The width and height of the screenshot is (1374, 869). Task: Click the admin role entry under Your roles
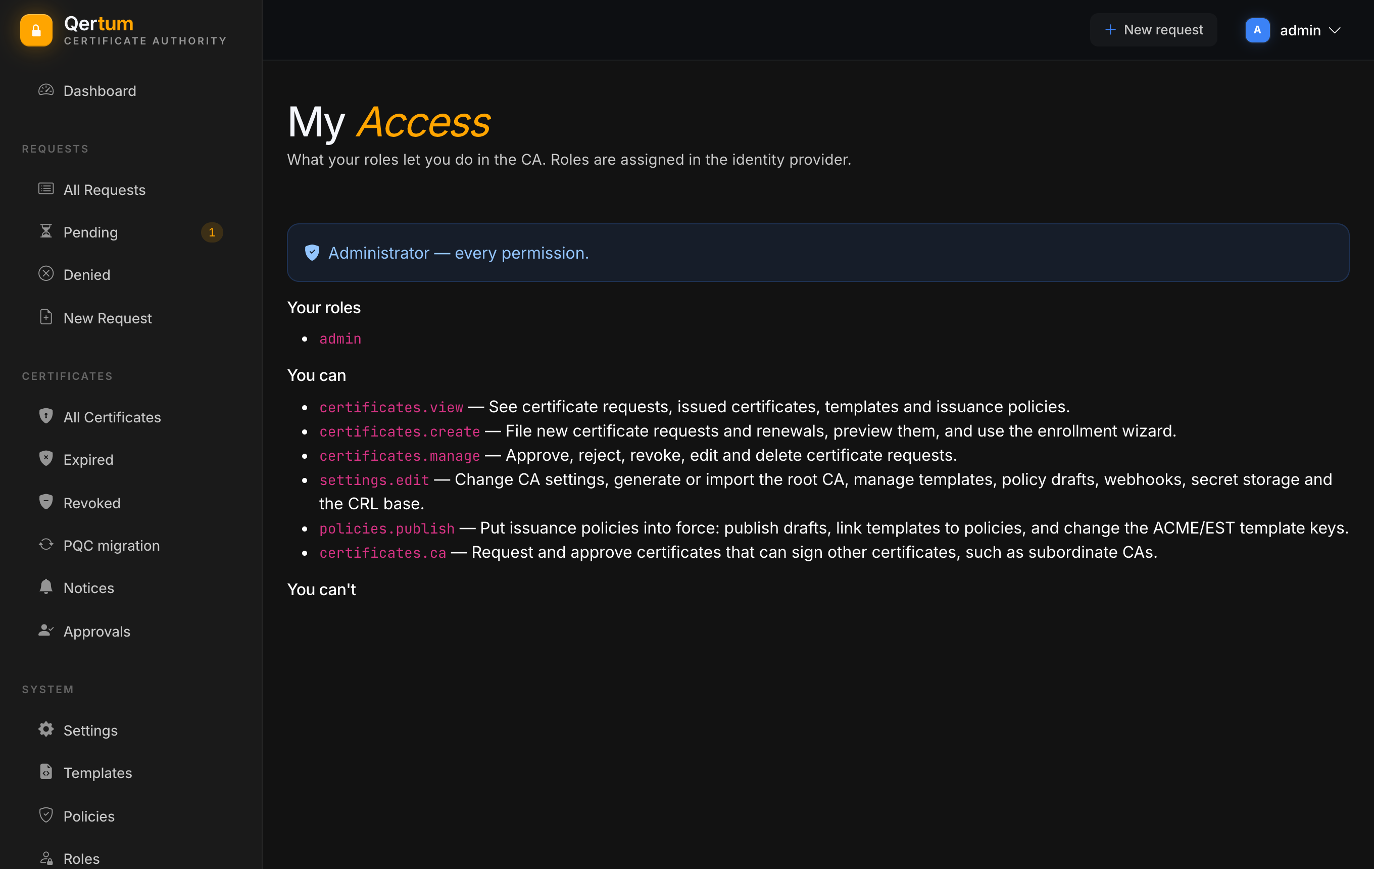340,339
